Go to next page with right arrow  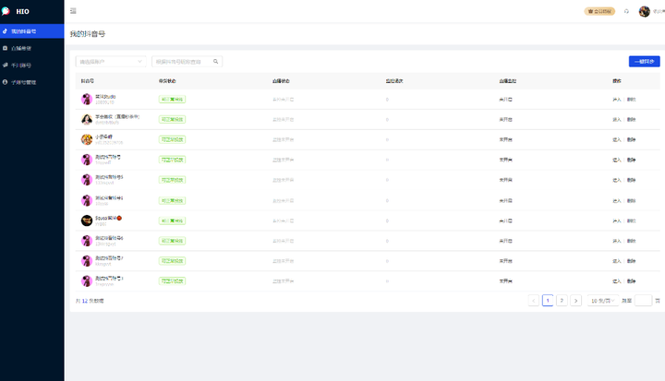(575, 301)
